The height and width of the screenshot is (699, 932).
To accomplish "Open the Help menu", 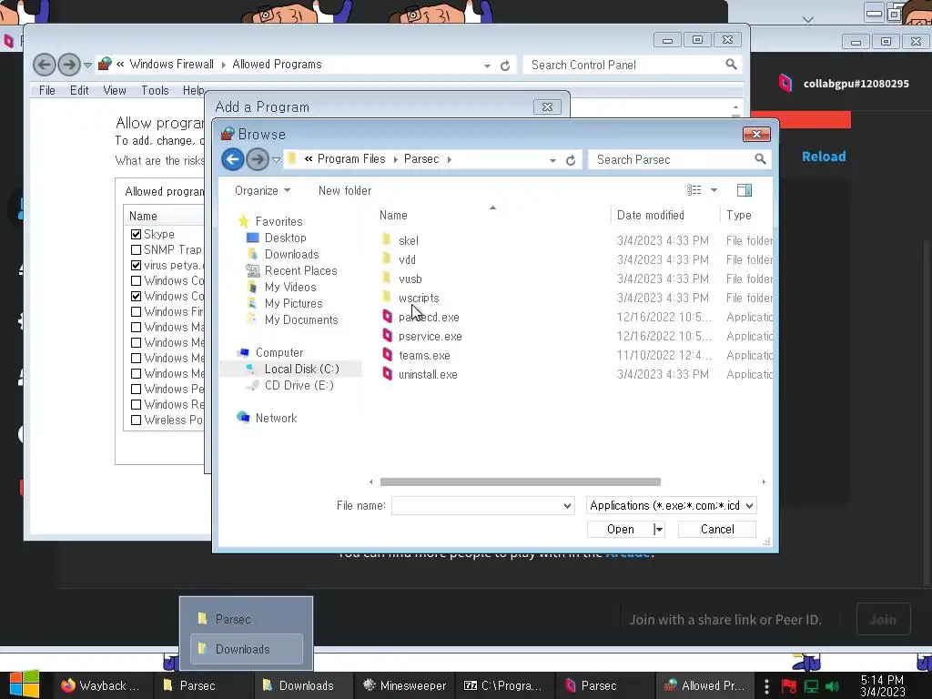I will coord(193,90).
